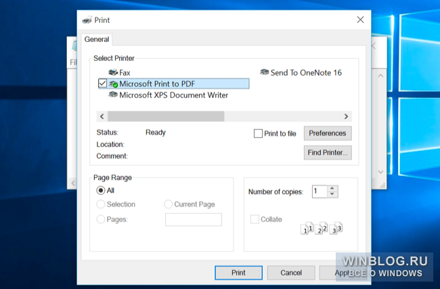Image resolution: width=440 pixels, height=289 pixels.
Task: Click the Send To OneNote 16 label
Action: coord(306,72)
